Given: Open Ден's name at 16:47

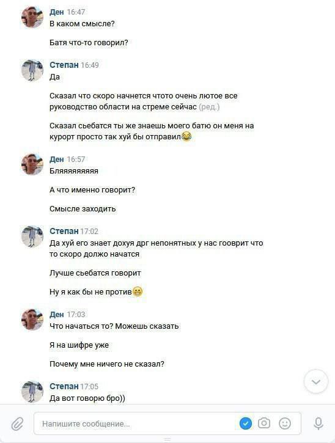Looking at the screenshot, I should tap(56, 12).
